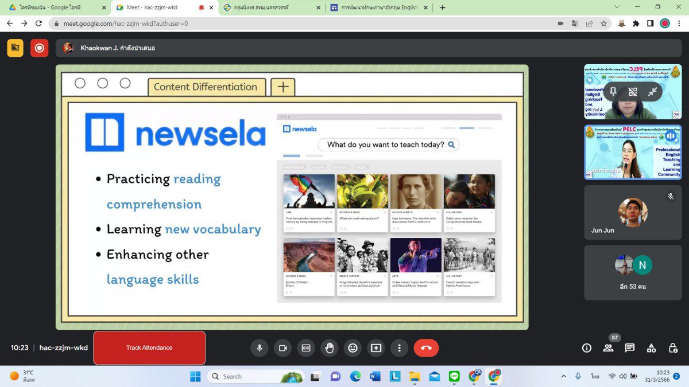Toggle closed captions with the CC button
The image size is (689, 387).
point(306,347)
